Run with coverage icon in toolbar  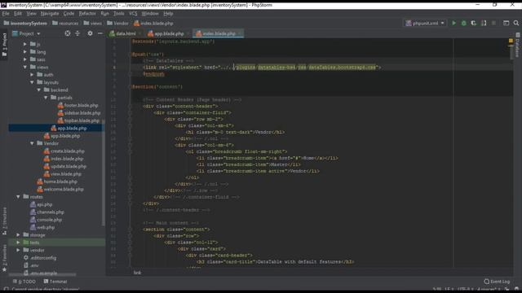(473, 23)
